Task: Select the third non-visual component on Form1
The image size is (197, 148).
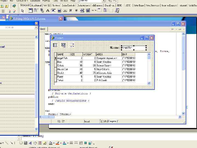Action: click(x=72, y=45)
